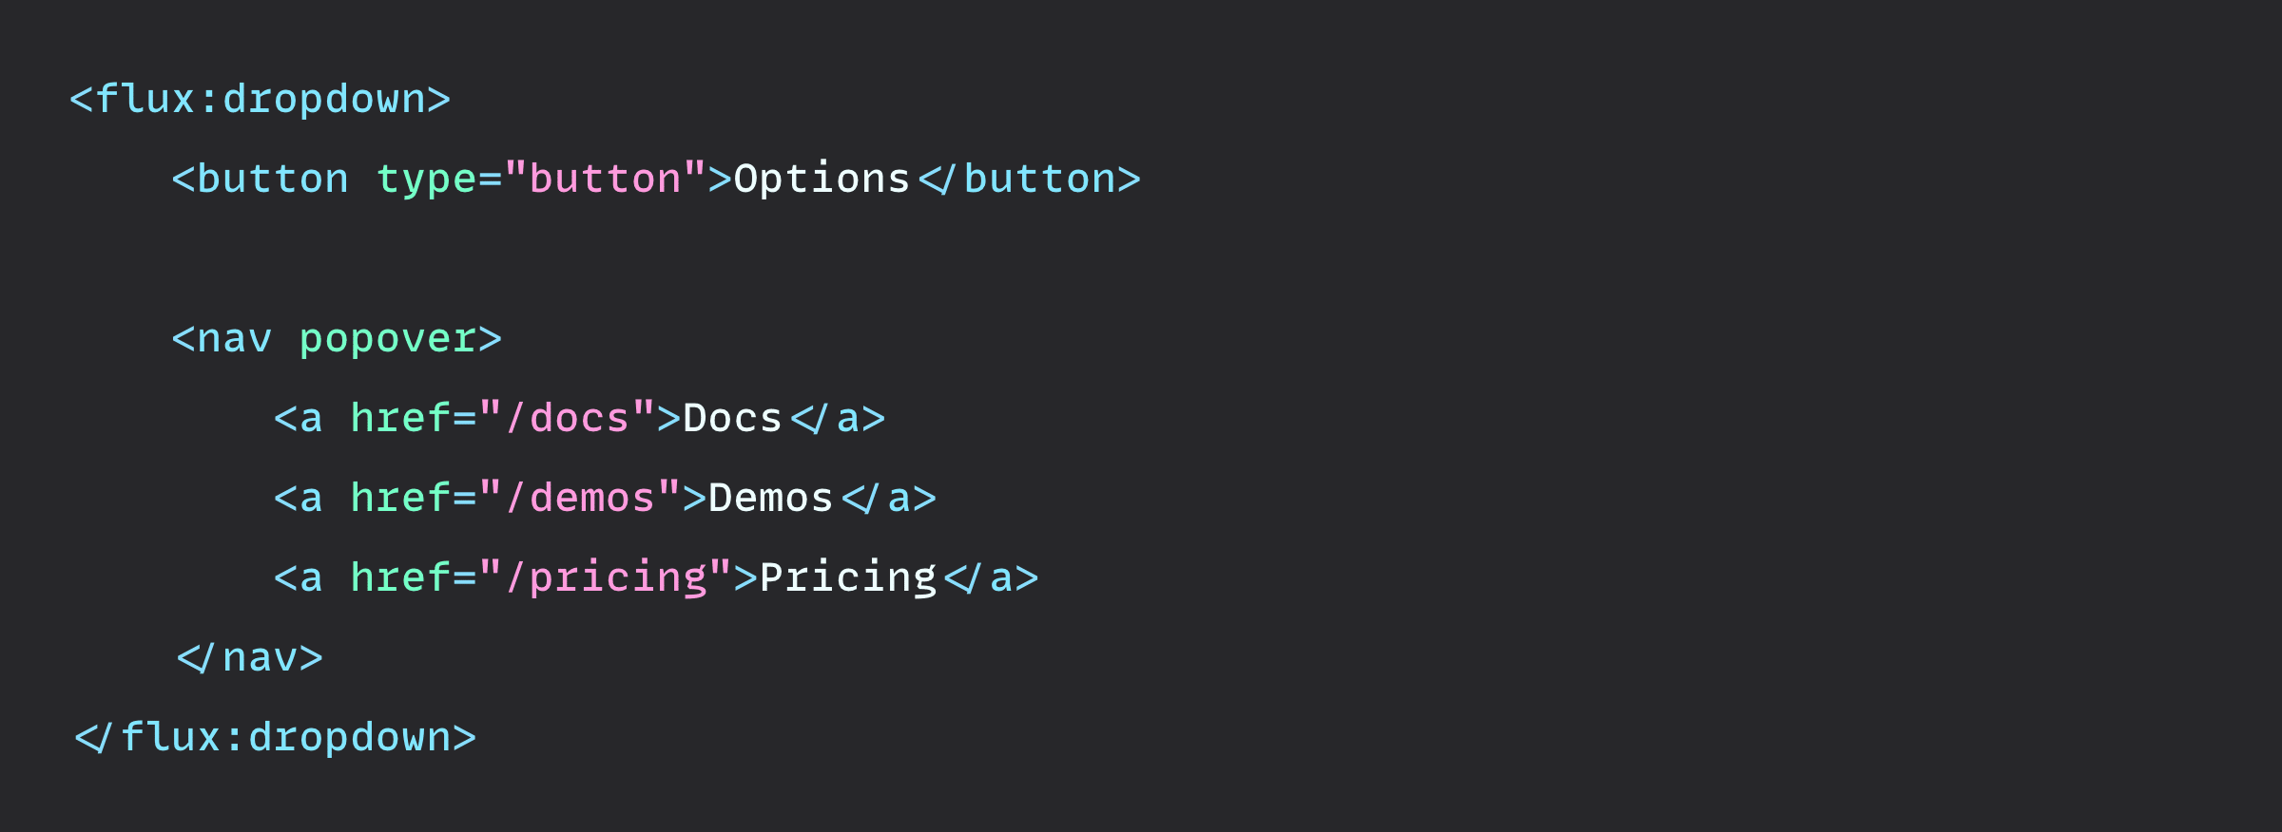Click the closing flux:dropdown tag
The height and width of the screenshot is (832, 2282).
pos(275,738)
